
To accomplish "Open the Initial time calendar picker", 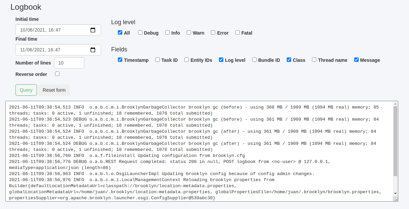I will point(93,30).
